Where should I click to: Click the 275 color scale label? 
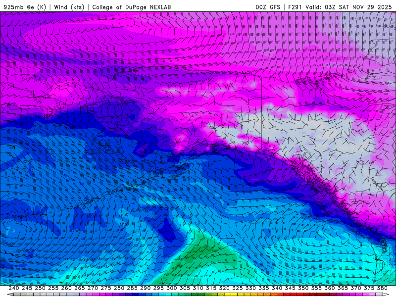coord(105,288)
